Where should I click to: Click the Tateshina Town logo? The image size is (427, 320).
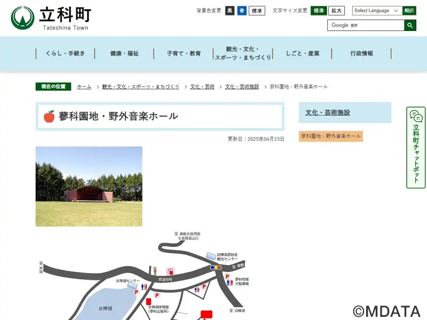pyautogui.click(x=51, y=18)
